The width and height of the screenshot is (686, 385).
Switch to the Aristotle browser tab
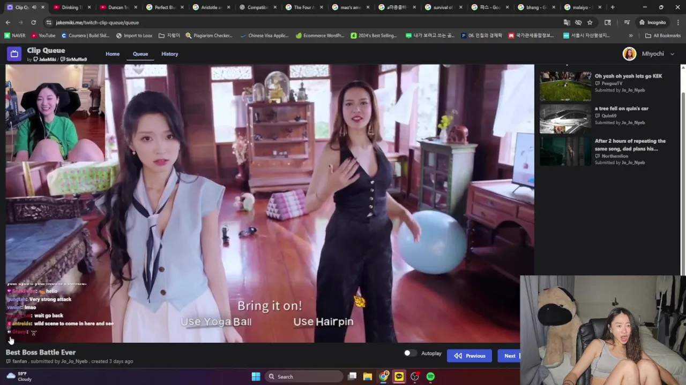[211, 7]
